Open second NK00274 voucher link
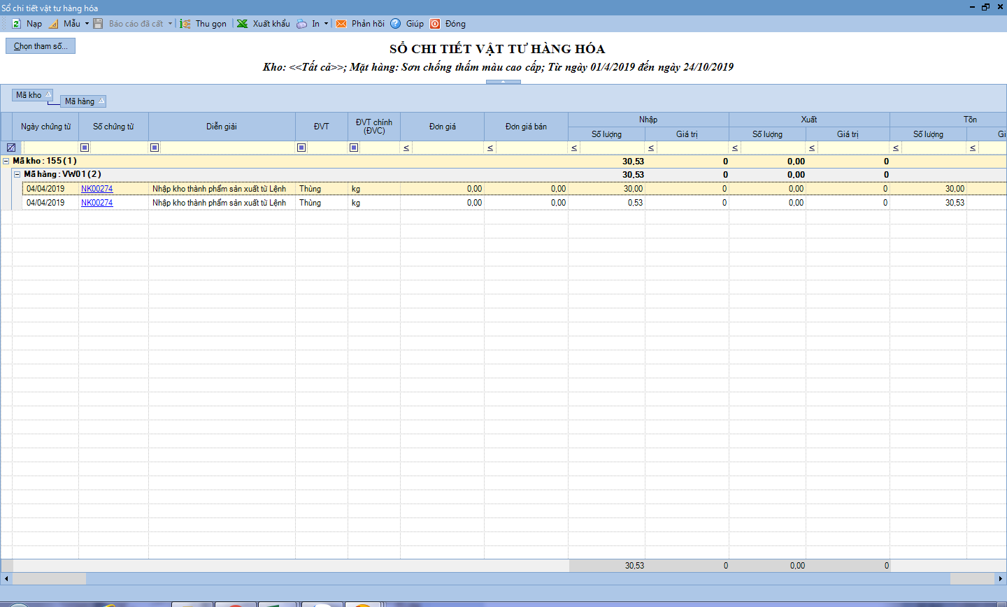1007x607 pixels. click(x=97, y=203)
